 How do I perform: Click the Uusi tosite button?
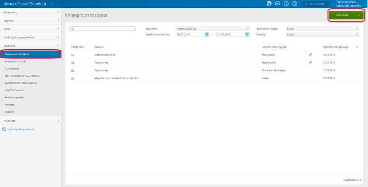(x=342, y=15)
